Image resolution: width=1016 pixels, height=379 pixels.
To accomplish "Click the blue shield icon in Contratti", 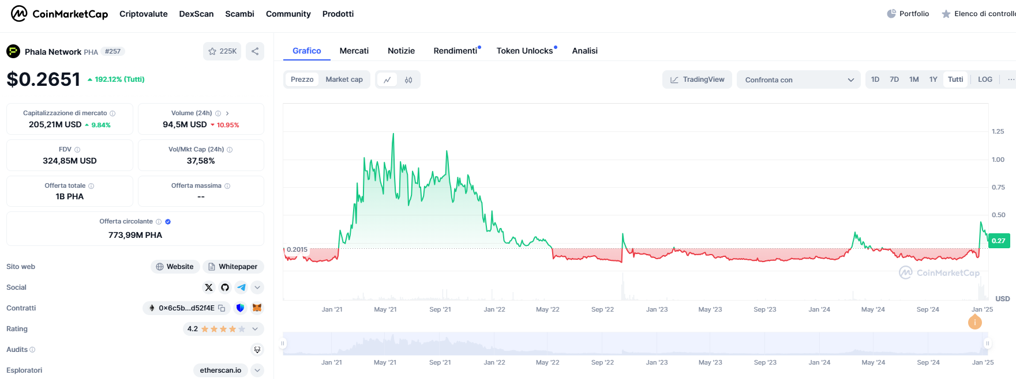I will [x=240, y=308].
